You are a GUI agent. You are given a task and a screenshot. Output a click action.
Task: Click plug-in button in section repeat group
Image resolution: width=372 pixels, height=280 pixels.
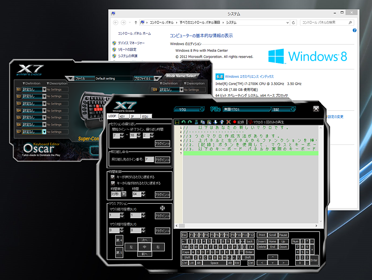pyautogui.click(x=162, y=143)
